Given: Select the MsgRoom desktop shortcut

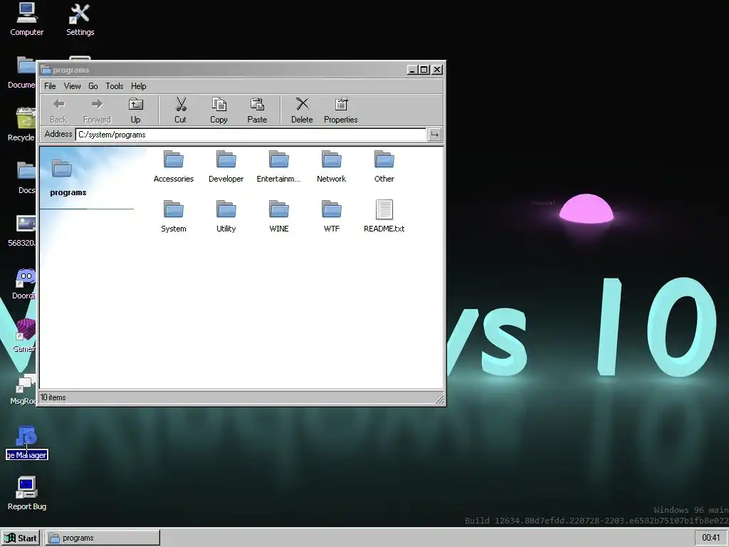Looking at the screenshot, I should pyautogui.click(x=23, y=389).
